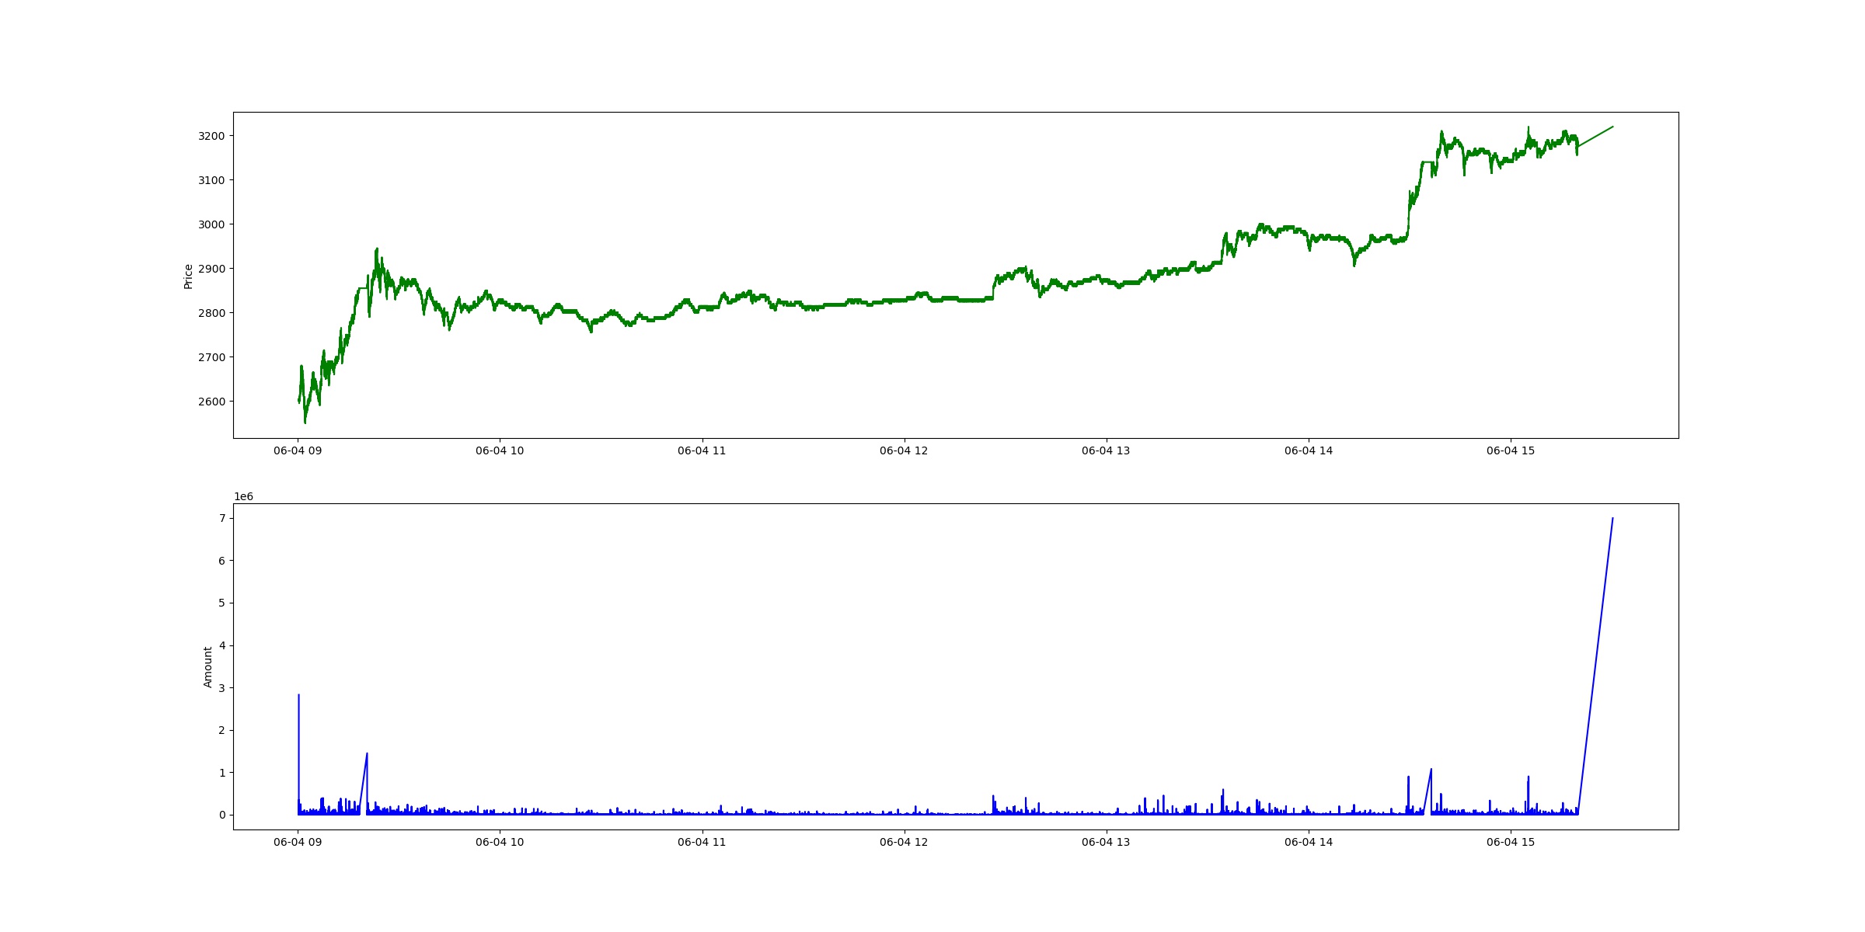
Task: Click the 2900 tick on Price axis
Action: [x=211, y=269]
